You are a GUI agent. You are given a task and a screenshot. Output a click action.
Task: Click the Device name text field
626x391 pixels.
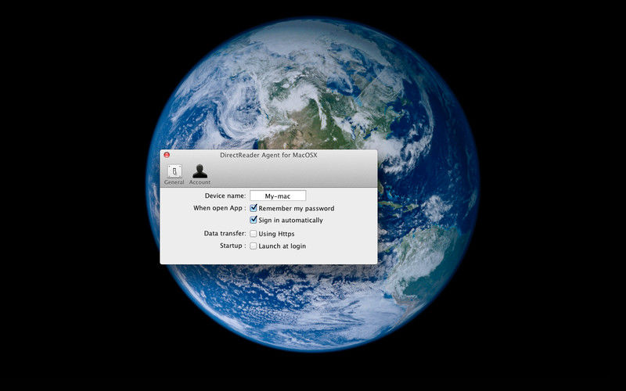click(x=278, y=195)
